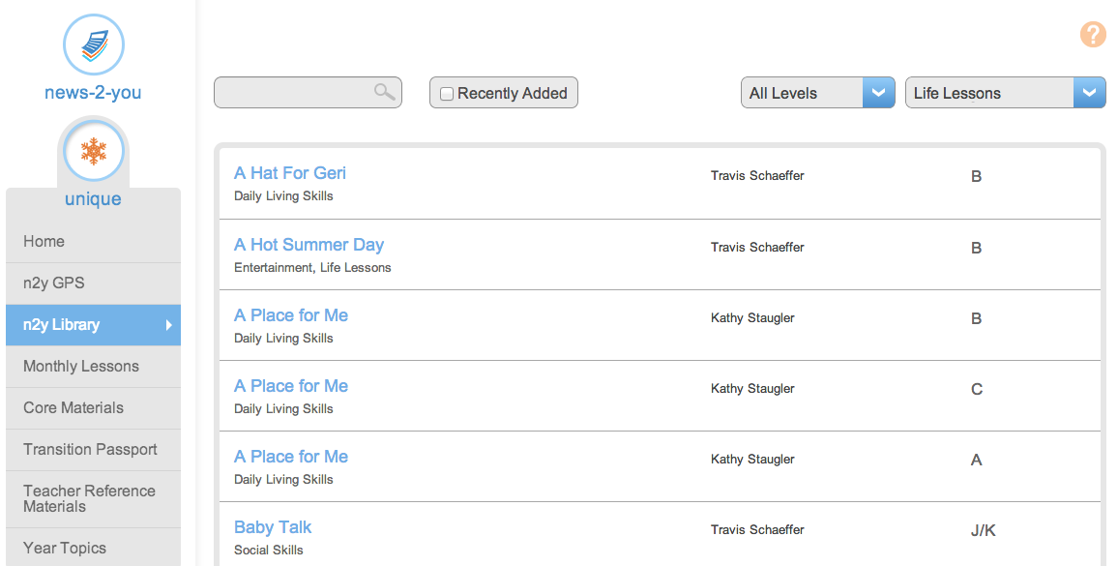Enable the Recently Added checkbox
1118x566 pixels.
(447, 94)
